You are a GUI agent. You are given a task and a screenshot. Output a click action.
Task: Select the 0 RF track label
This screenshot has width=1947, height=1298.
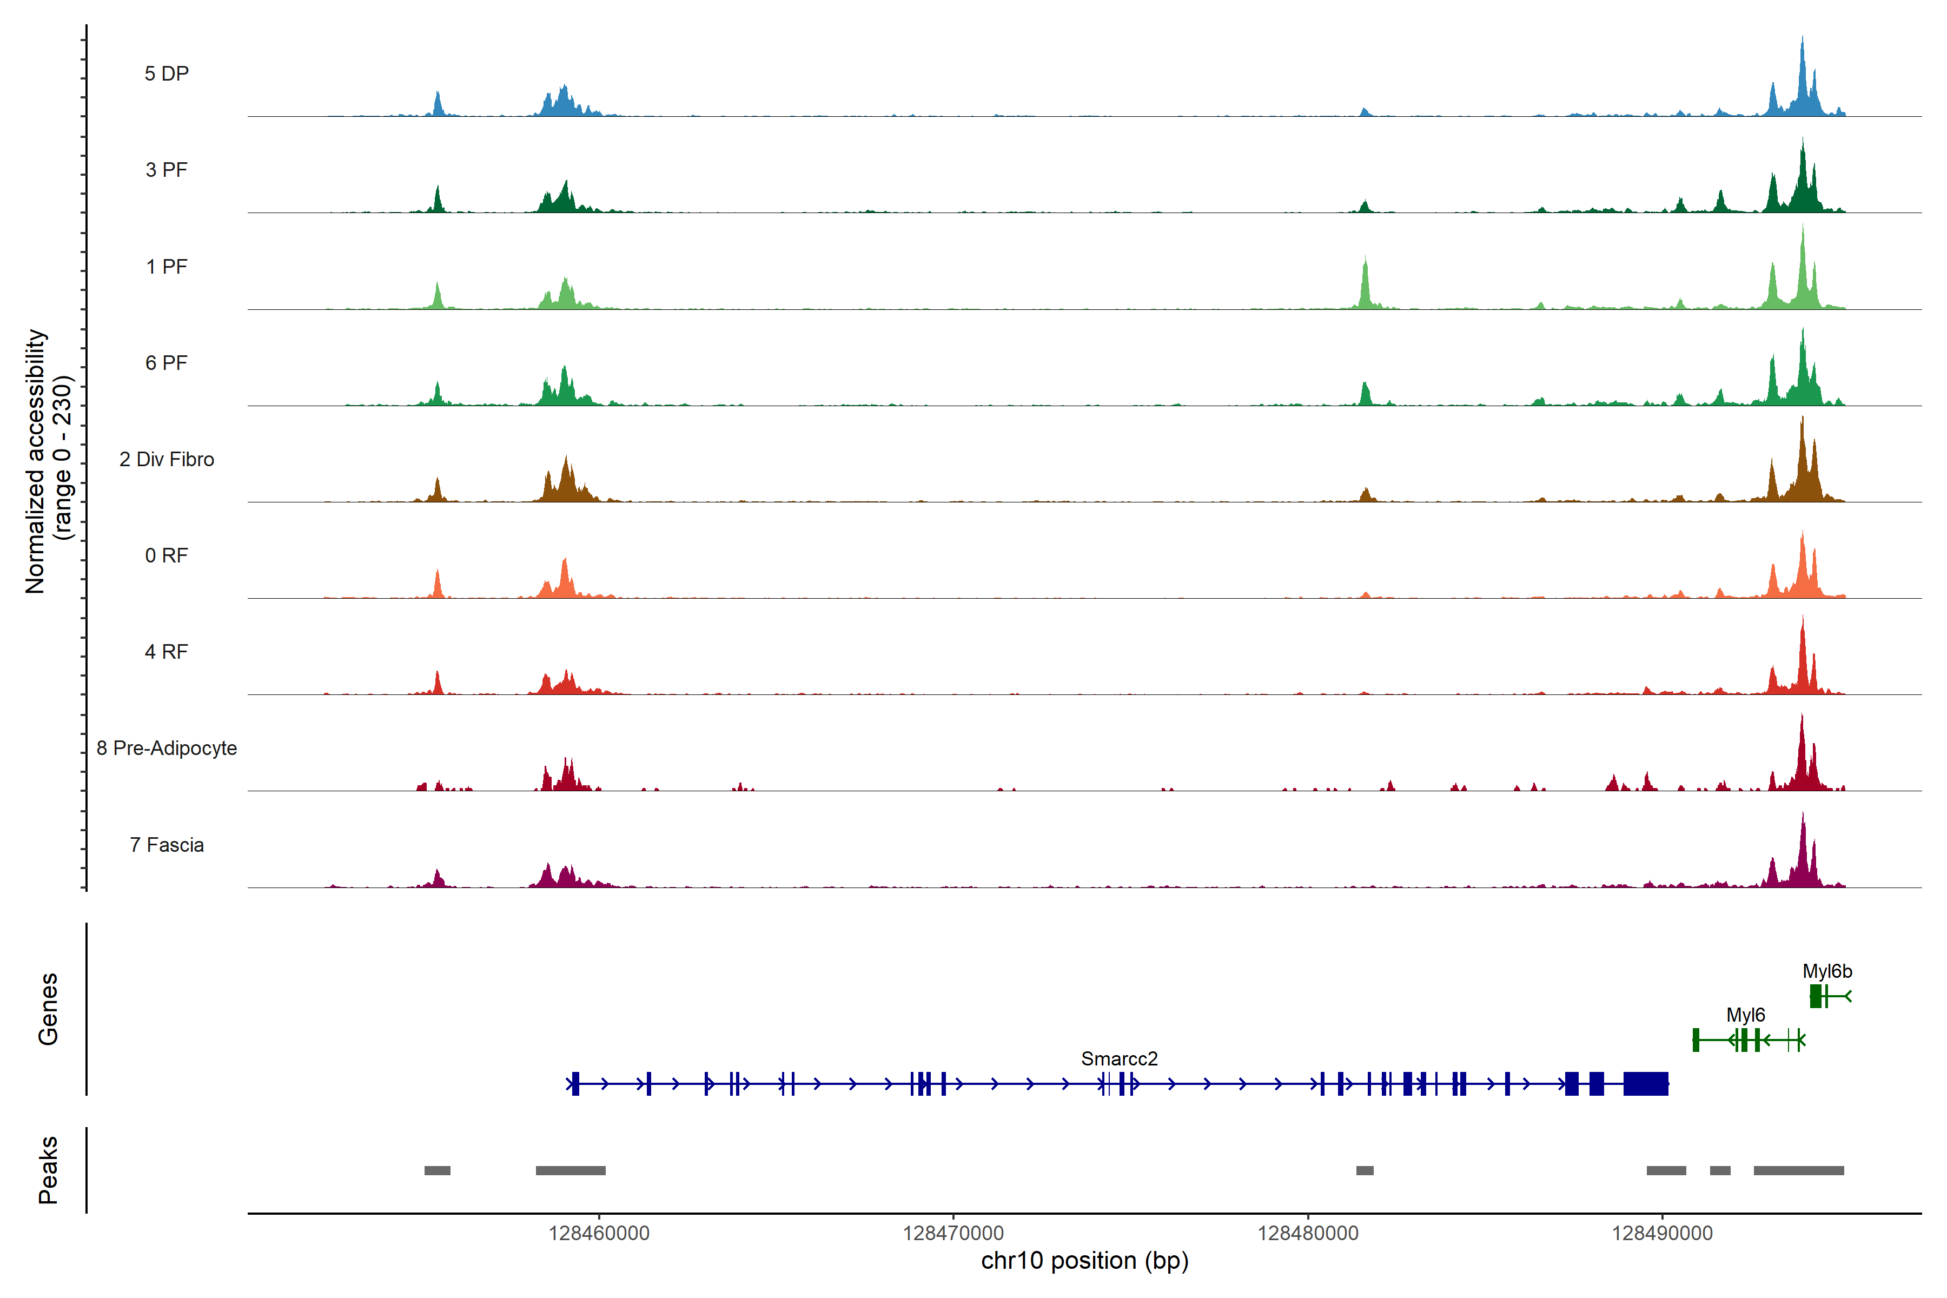(167, 555)
